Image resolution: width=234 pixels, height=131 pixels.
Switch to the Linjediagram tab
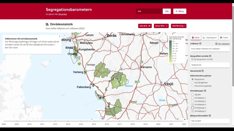(x=210, y=38)
